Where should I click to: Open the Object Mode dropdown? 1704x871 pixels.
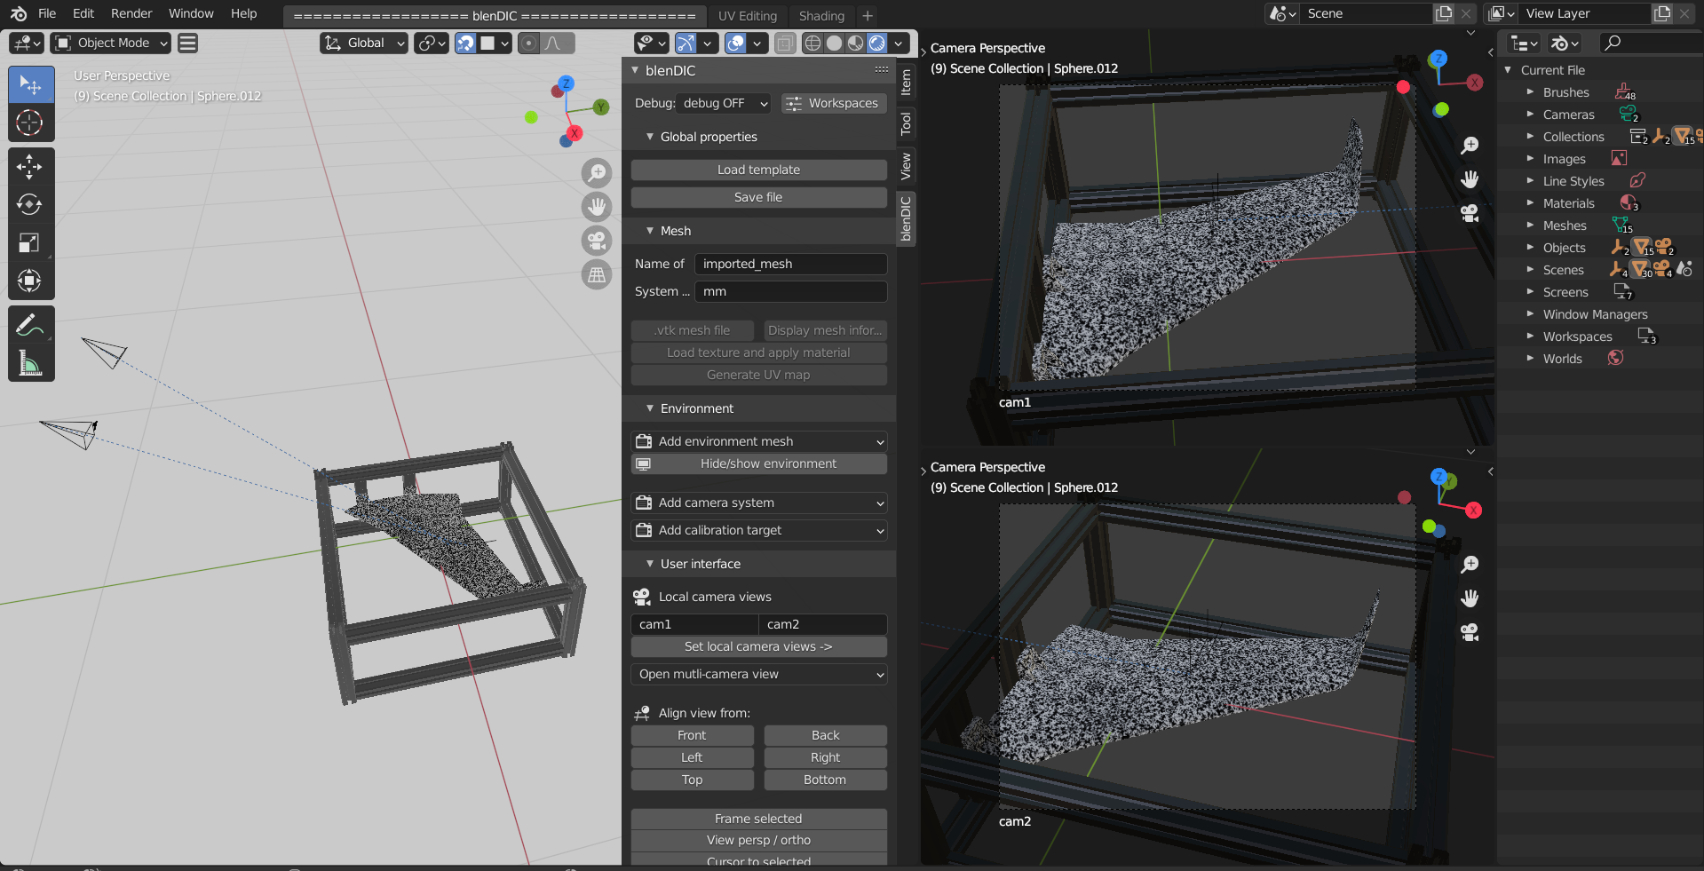coord(111,43)
